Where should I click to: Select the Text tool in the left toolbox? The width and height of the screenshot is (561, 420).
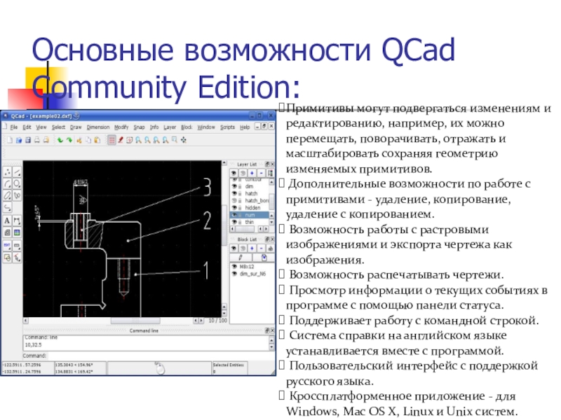tap(7, 220)
